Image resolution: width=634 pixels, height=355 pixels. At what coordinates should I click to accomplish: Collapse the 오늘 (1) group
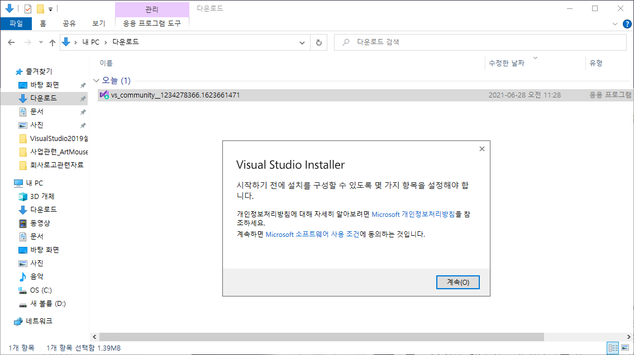tap(96, 81)
